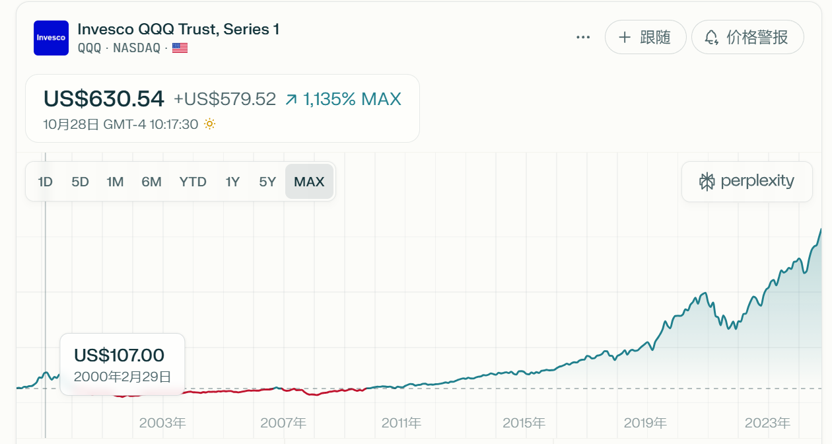The width and height of the screenshot is (832, 444).
Task: Click the Perplexity logo badge
Action: coord(747,182)
